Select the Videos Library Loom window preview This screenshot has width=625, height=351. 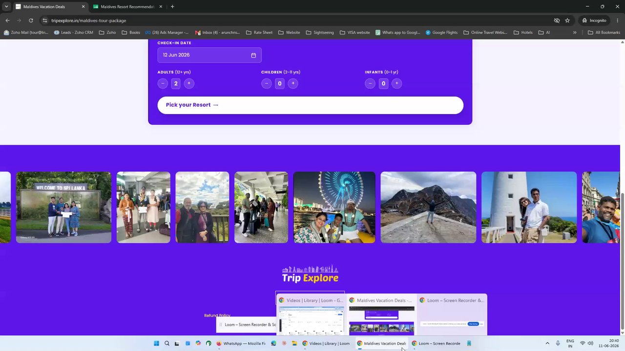pyautogui.click(x=310, y=314)
